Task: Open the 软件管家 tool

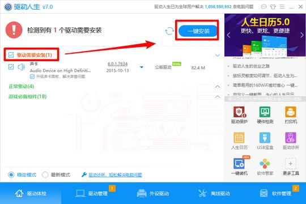Action: pyautogui.click(x=265, y=167)
